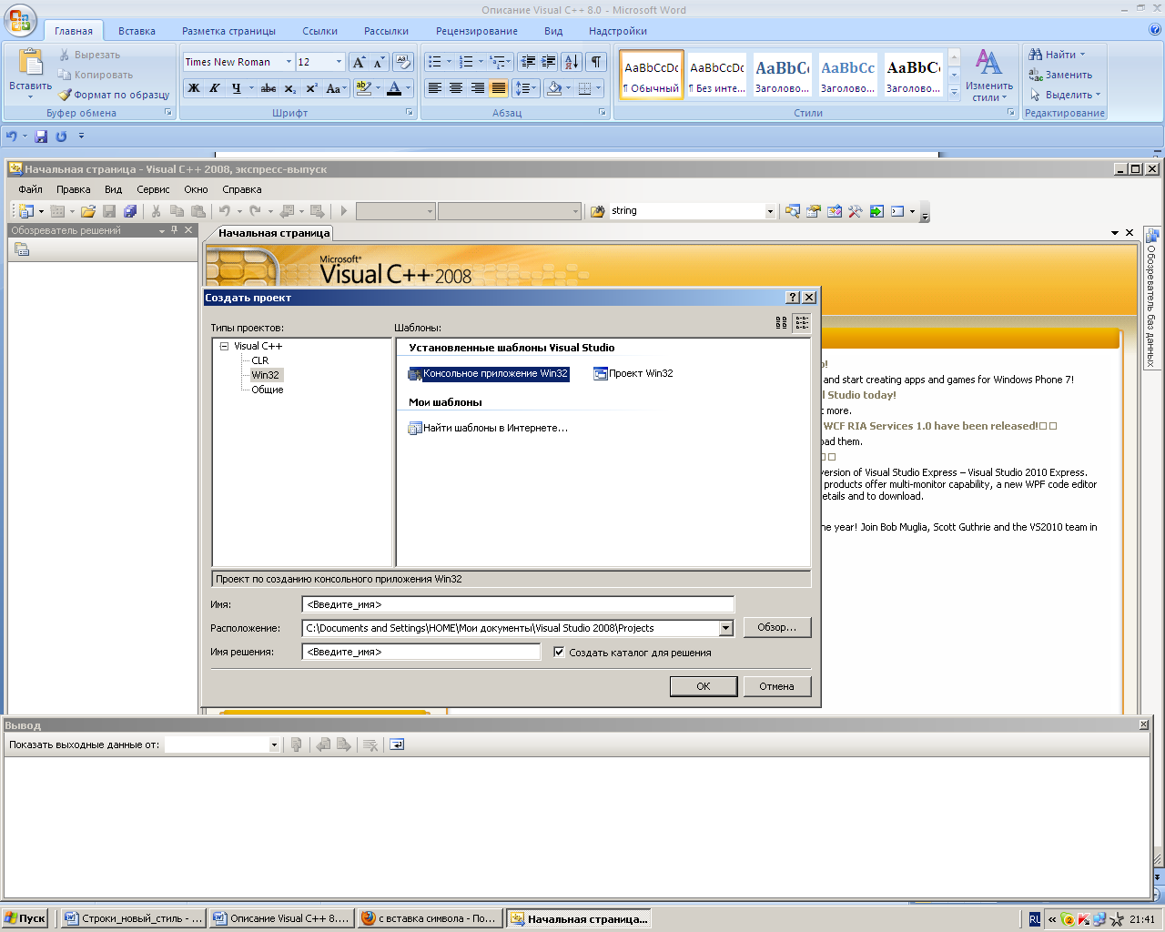The image size is (1165, 932).
Task: Align paragraph text right
Action: (477, 88)
